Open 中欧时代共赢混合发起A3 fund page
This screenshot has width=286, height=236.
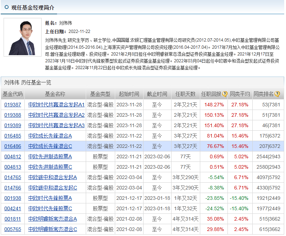click(x=56, y=125)
